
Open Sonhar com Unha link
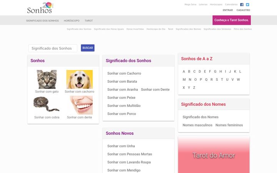(121, 146)
